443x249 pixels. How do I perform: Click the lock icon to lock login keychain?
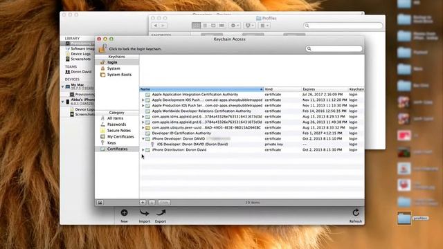coord(102,48)
